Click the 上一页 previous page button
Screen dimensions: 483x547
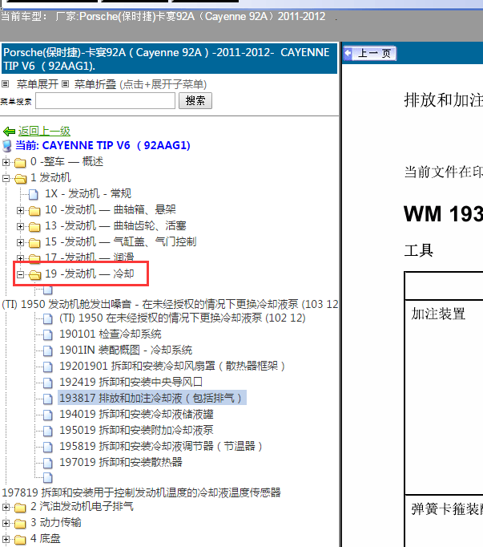[370, 54]
